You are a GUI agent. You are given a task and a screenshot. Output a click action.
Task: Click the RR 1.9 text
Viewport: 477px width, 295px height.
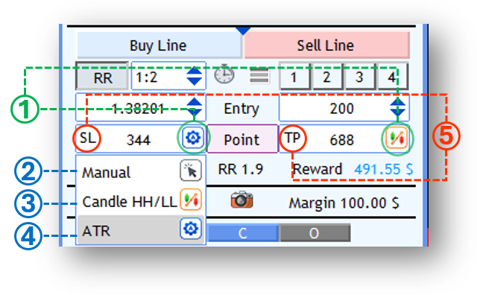coord(241,169)
